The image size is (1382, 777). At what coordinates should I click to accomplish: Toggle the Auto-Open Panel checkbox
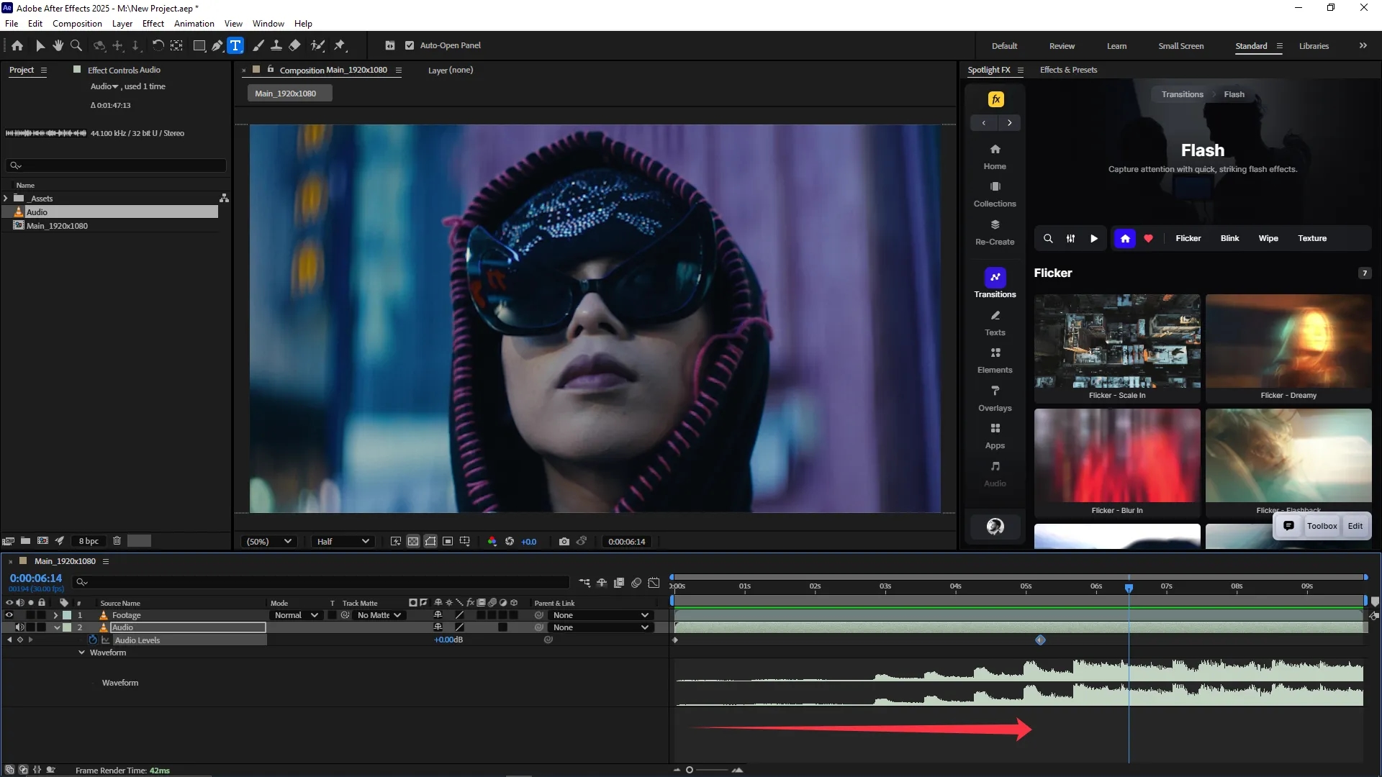[410, 45]
